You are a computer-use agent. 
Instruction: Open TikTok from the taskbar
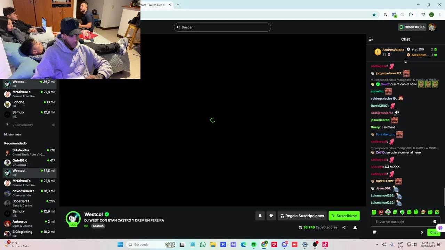tap(325, 244)
